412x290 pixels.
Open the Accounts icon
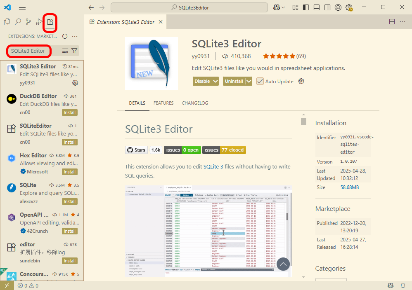click(338, 7)
